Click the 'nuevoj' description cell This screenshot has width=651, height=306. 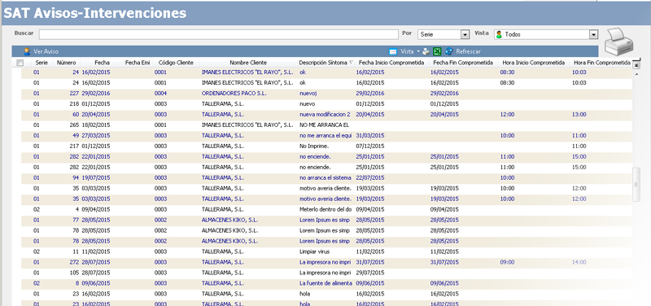pos(308,94)
